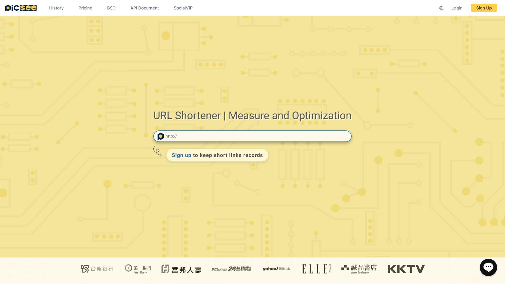505x284 pixels.
Task: Open the BSD navigation item
Action: point(111,8)
